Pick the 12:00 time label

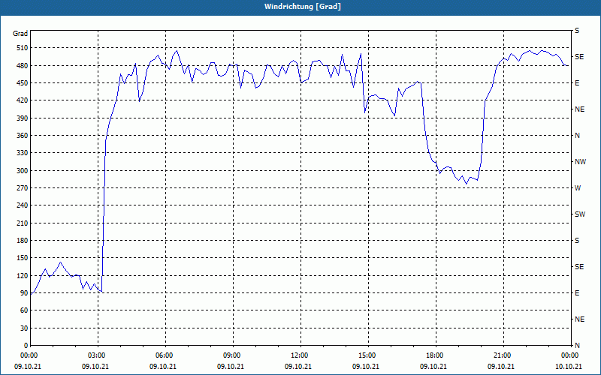(x=297, y=355)
